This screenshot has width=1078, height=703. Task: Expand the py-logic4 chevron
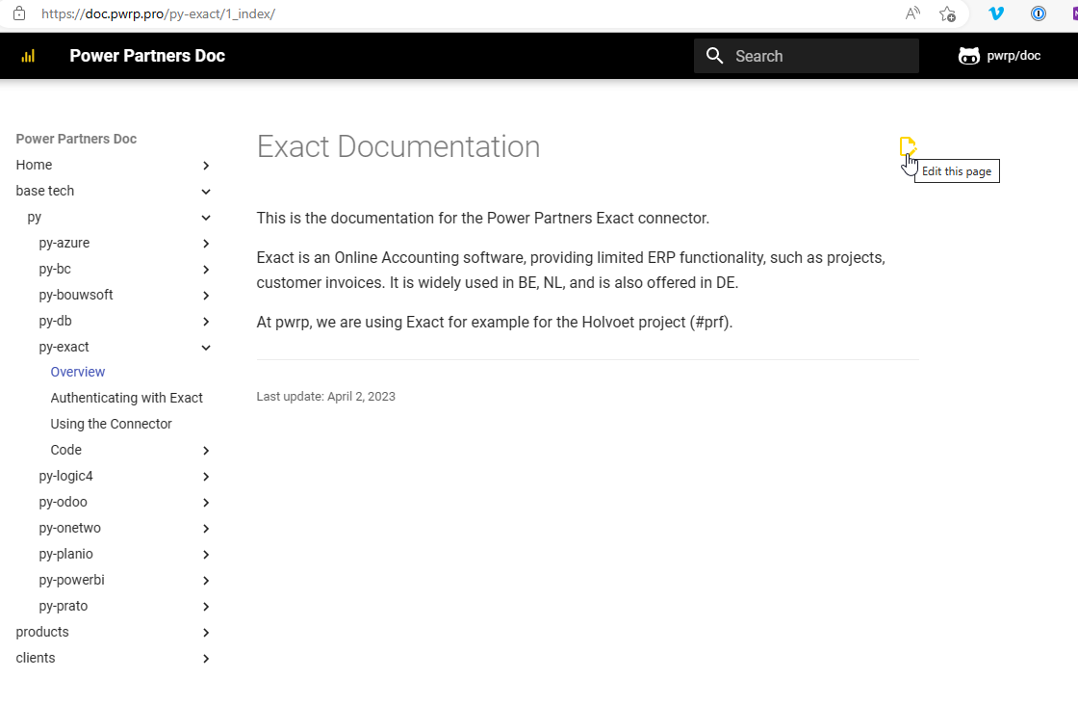pyautogui.click(x=206, y=477)
